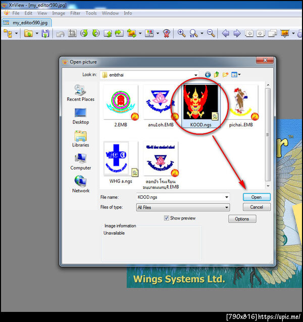
Task: Click the red-eye correction icon
Action: [x=166, y=33]
